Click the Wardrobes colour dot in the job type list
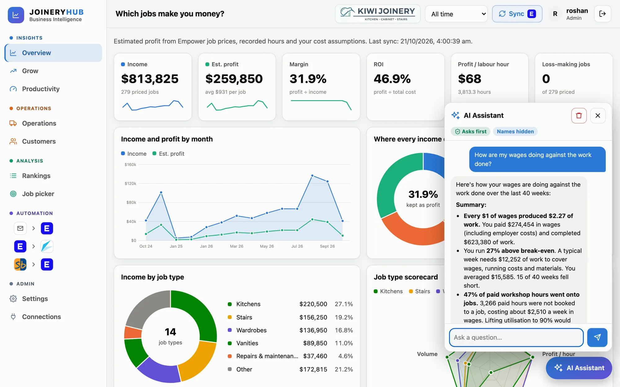The height and width of the screenshot is (387, 620). tap(230, 330)
